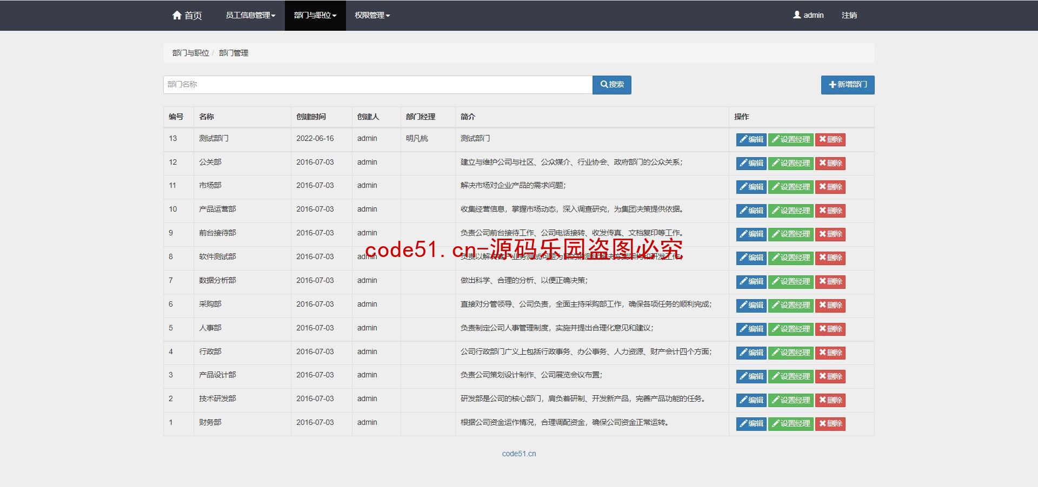Viewport: 1038px width, 487px height.
Task: Edit the 技术研发部 department
Action: 751,400
